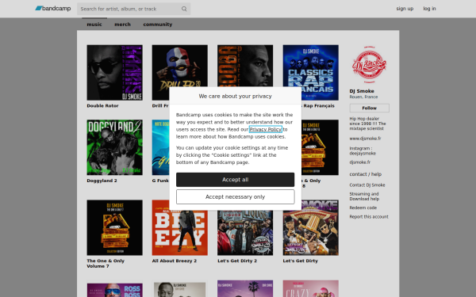The image size is (476, 297).
Task: Click Contact DJ Smoke
Action: coord(367,185)
